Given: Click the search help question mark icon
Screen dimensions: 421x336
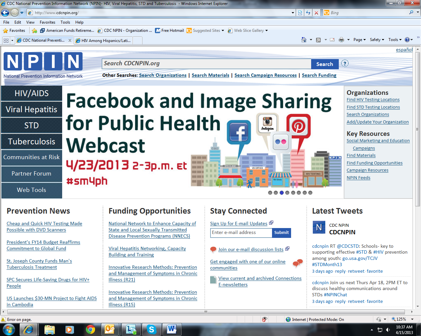Looking at the screenshot, I should click(345, 64).
